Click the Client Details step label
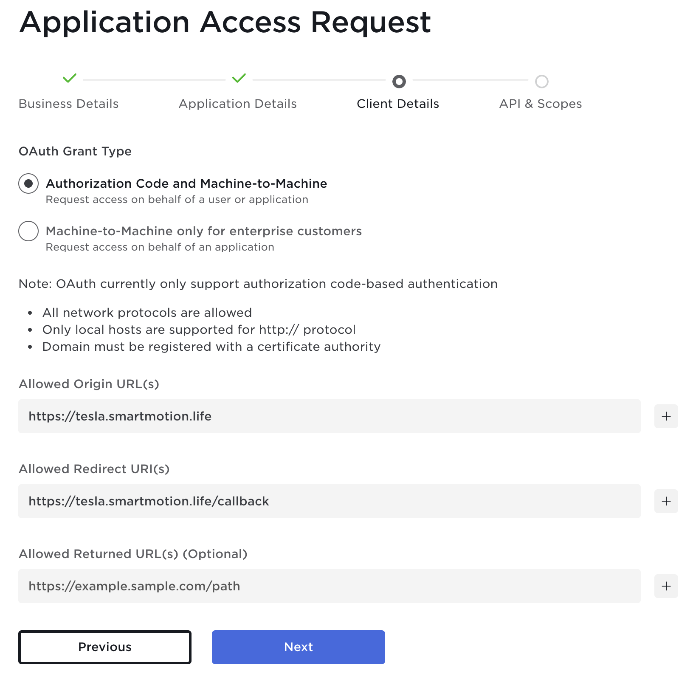Image resolution: width=693 pixels, height=677 pixels. coord(397,103)
